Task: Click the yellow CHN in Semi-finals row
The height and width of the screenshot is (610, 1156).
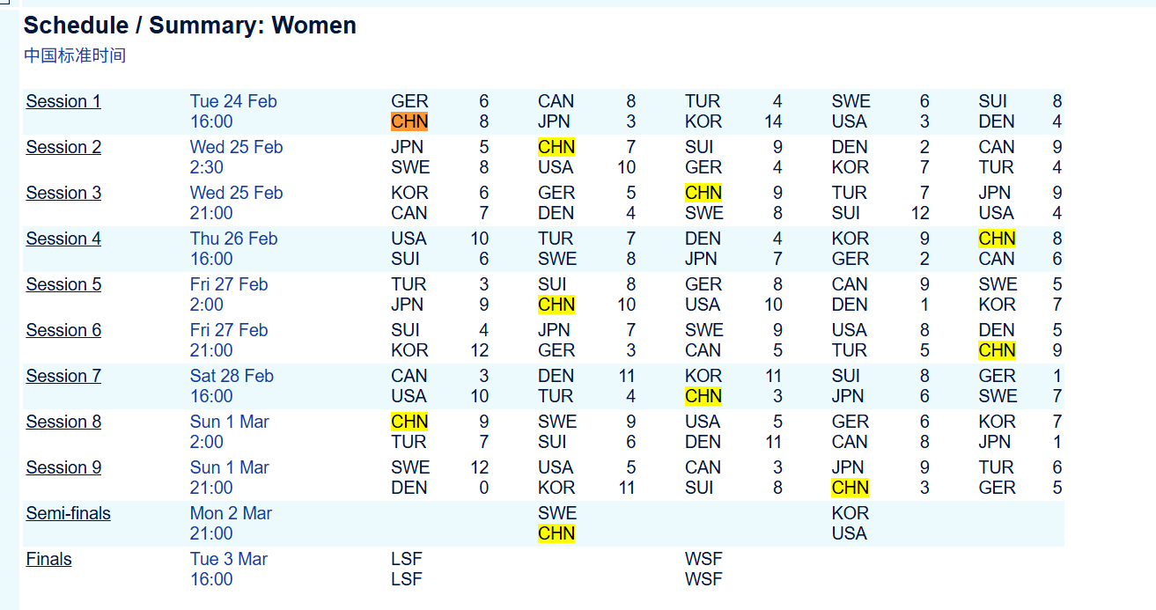Action: click(x=556, y=533)
